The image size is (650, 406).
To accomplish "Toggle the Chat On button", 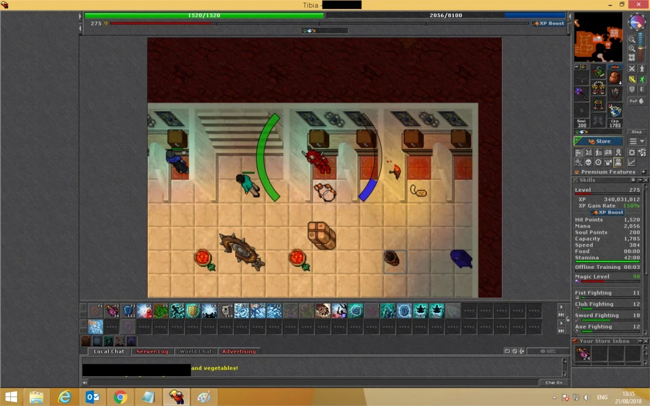I will pos(553,382).
